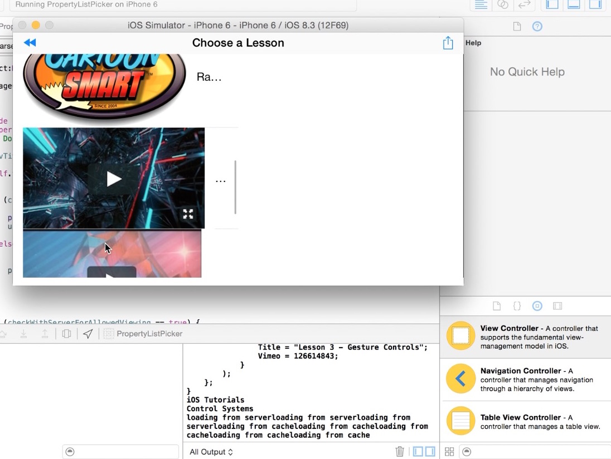611x459 pixels.
Task: Click debug step into button
Action: click(x=23, y=334)
